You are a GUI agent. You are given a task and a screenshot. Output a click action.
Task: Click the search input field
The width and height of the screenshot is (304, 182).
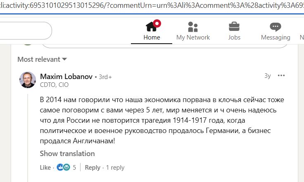[x=25, y=31]
